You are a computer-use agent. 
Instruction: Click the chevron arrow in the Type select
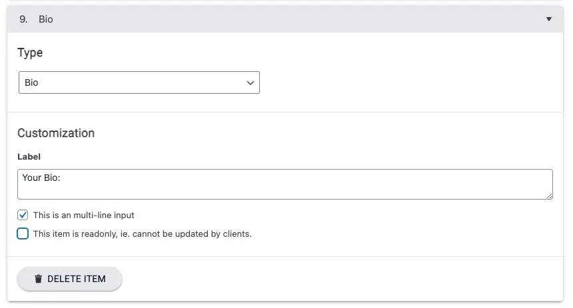click(x=251, y=83)
